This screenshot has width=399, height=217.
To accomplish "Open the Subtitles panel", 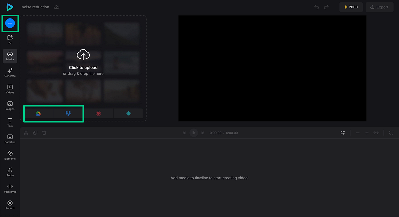I will point(10,139).
